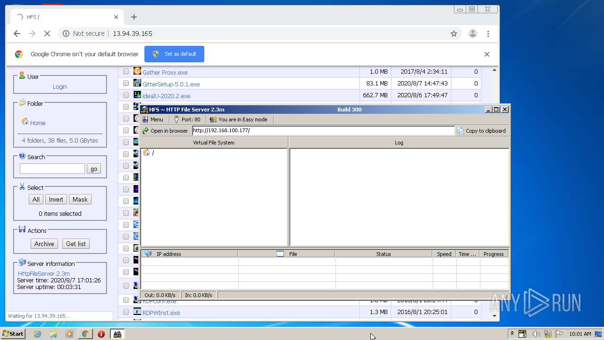Click the Select All button

pos(36,199)
